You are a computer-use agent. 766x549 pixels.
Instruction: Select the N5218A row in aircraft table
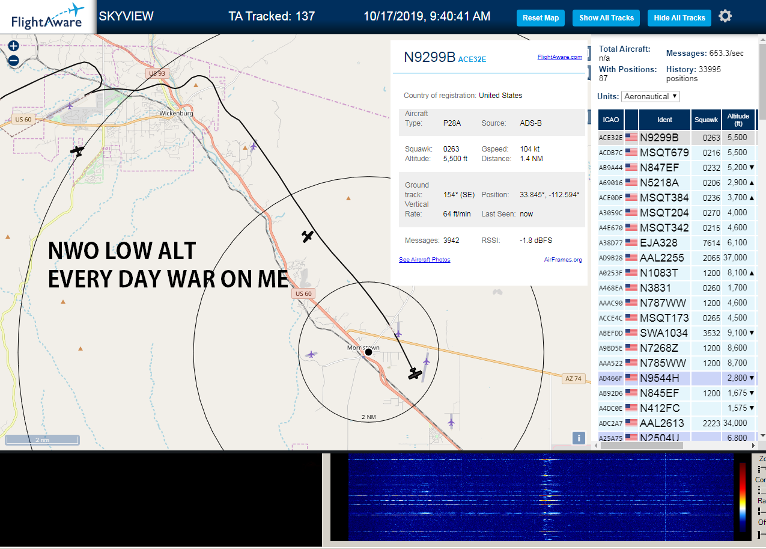pyautogui.click(x=677, y=182)
